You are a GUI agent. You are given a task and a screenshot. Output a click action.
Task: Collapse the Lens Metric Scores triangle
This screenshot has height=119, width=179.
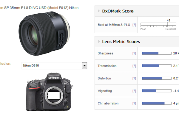click(x=99, y=42)
